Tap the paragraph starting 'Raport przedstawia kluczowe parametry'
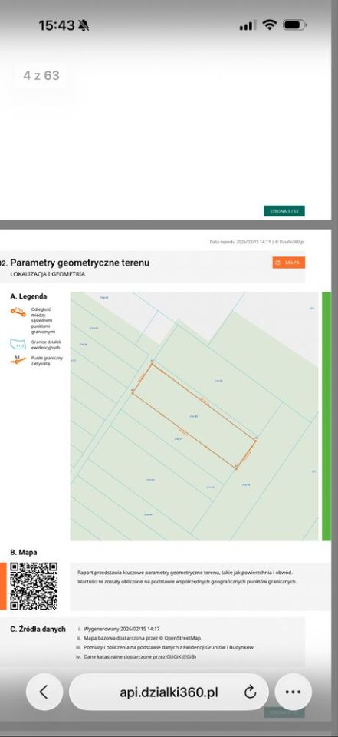Image resolution: width=338 pixels, height=737 pixels. click(188, 577)
